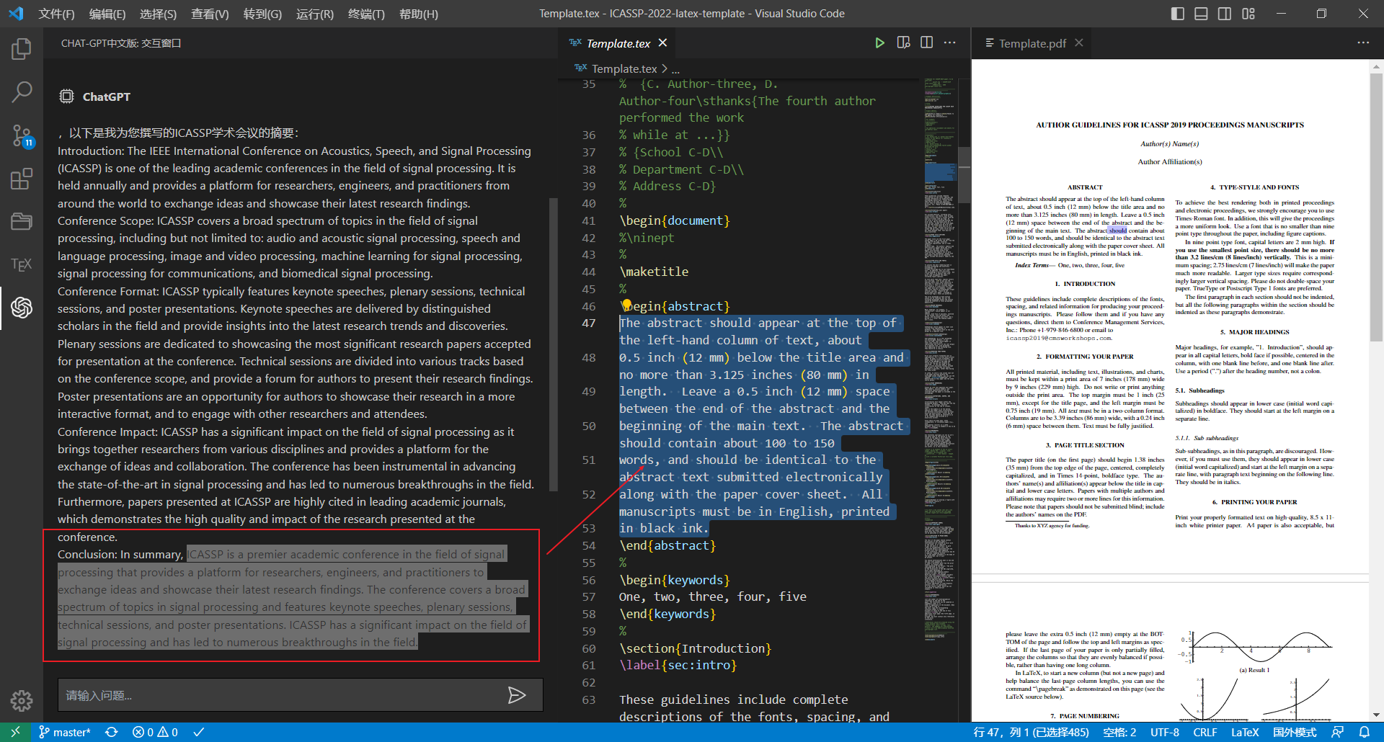1384x742 pixels.
Task: Click the green Run button above editor
Action: coord(879,43)
